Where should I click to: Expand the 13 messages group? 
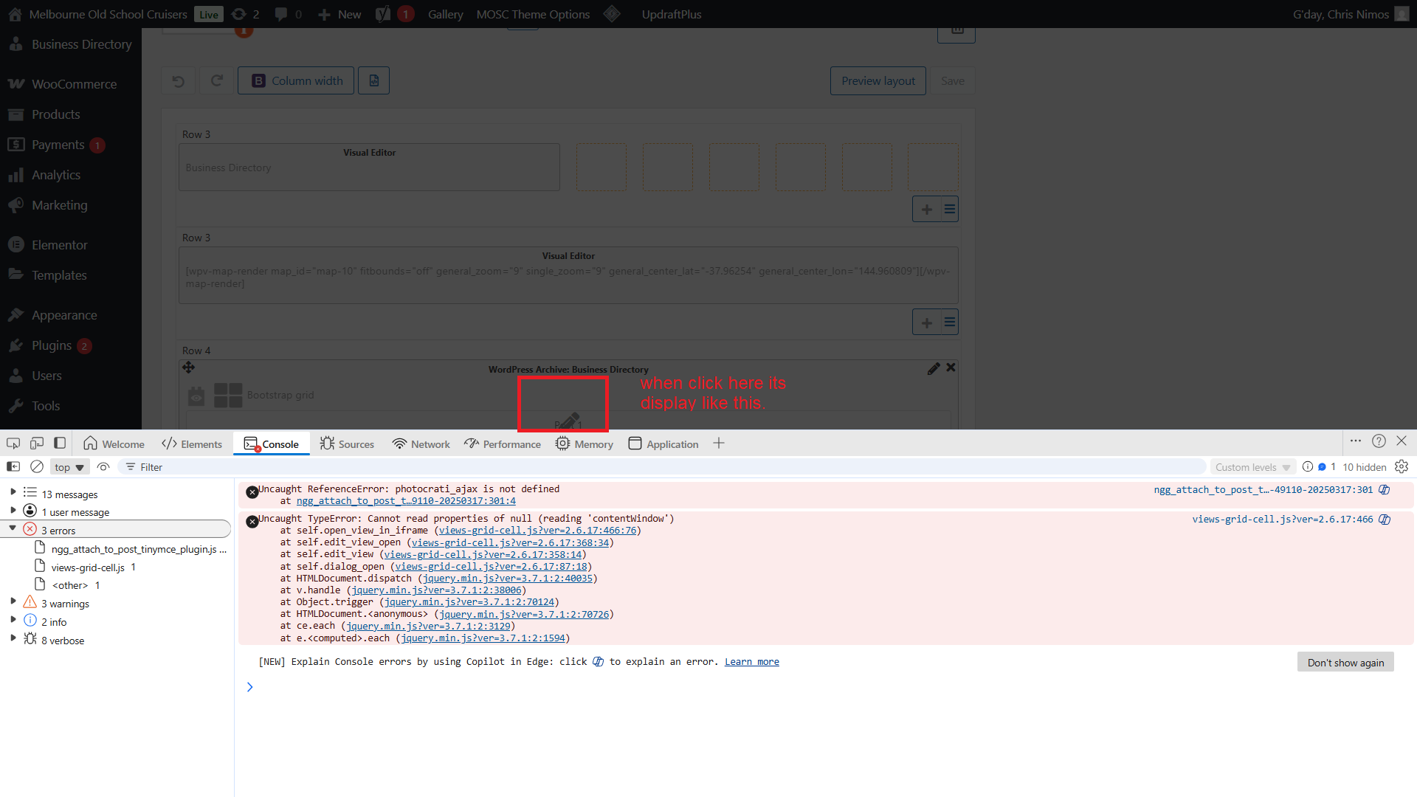click(x=13, y=491)
